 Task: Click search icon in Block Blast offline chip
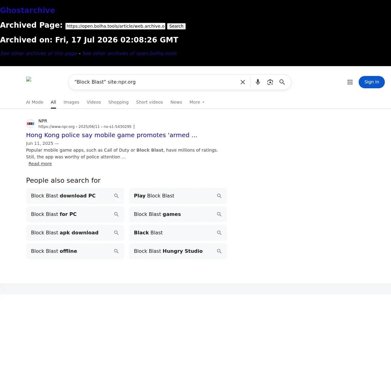click(x=116, y=251)
